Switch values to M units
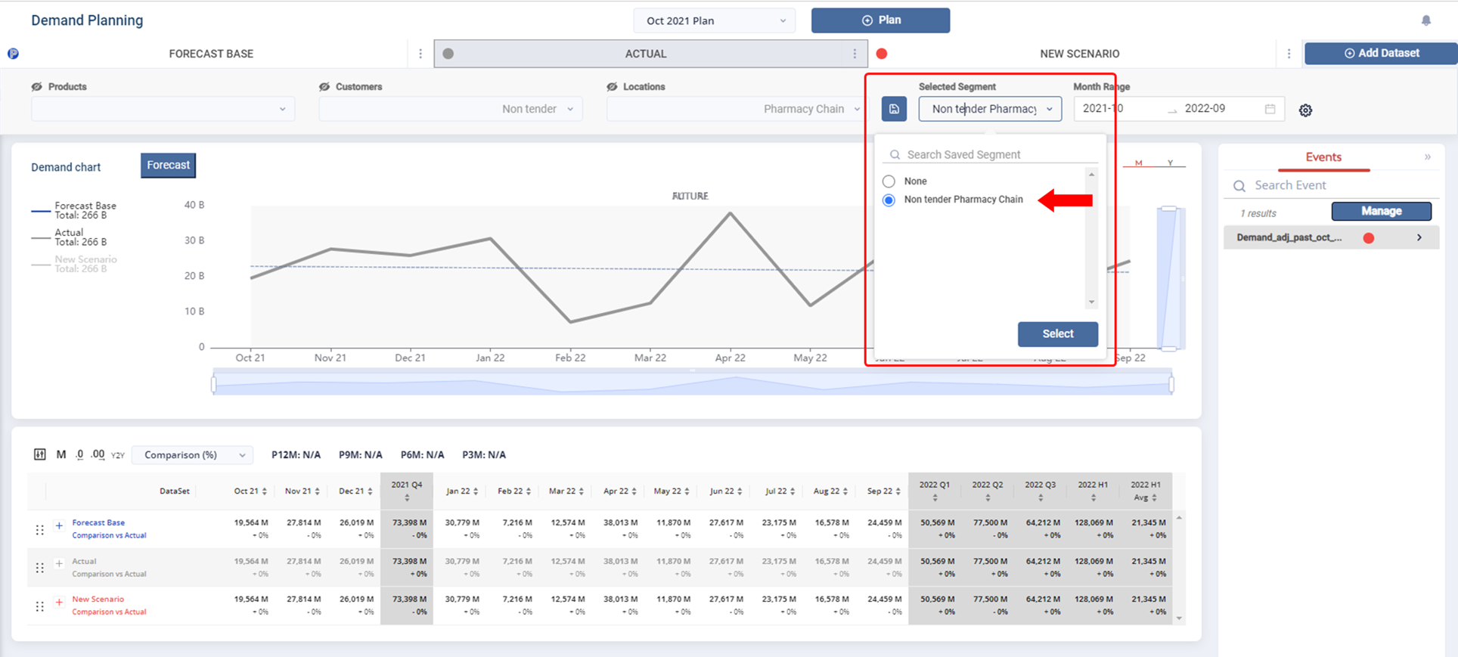This screenshot has width=1458, height=657. click(x=61, y=454)
